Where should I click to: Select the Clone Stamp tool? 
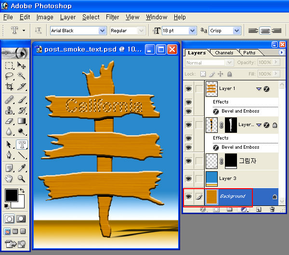click(9, 110)
